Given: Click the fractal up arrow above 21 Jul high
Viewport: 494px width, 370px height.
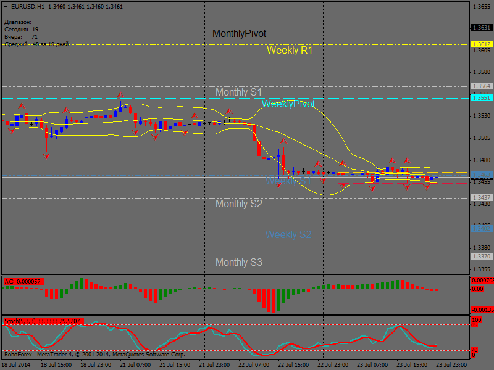Looking at the screenshot, I should coord(121,94).
